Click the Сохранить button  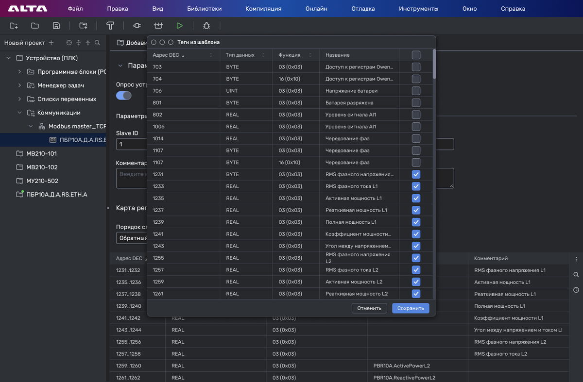[x=411, y=308]
